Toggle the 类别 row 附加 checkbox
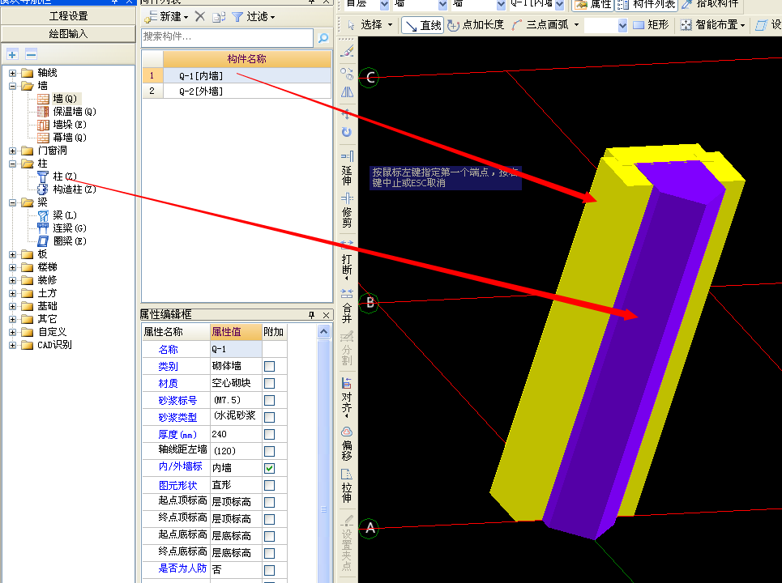Viewport: 782px width, 583px height. [269, 366]
